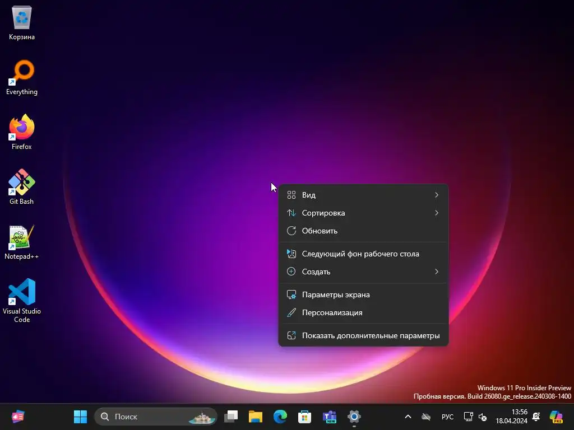Open the Создать submenu entry

coord(363,272)
